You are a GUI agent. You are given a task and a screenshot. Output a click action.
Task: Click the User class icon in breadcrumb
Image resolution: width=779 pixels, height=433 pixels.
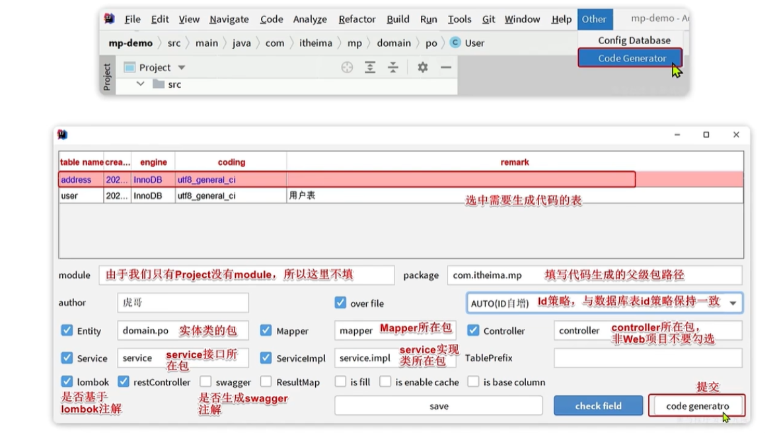pos(455,43)
